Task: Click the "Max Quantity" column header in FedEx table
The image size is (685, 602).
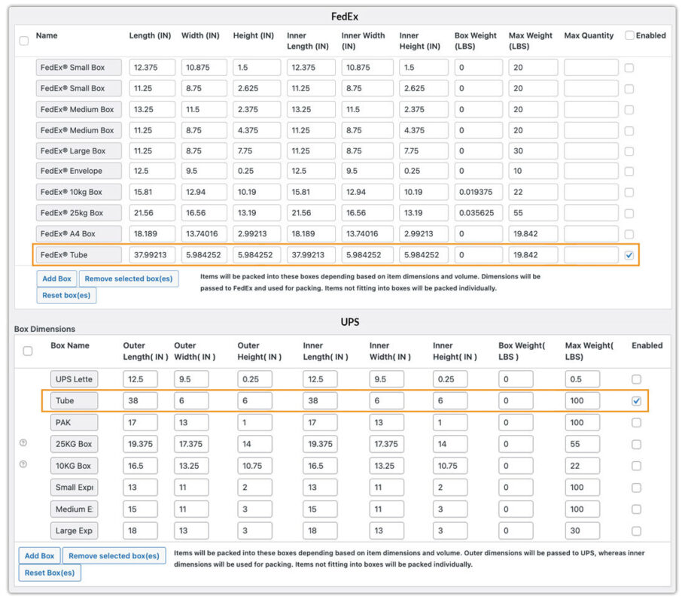Action: click(589, 35)
